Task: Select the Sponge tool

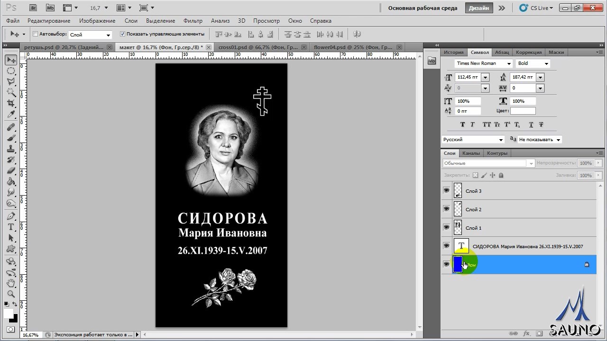Action: point(11,204)
